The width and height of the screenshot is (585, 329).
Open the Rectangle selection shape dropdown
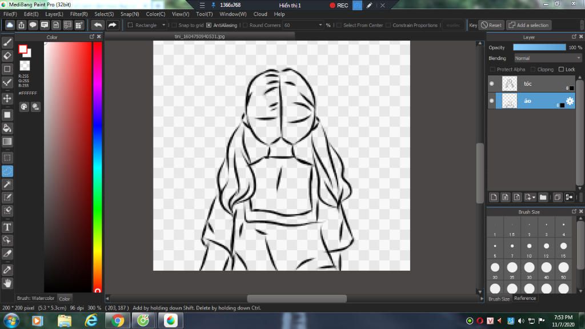tap(147, 25)
